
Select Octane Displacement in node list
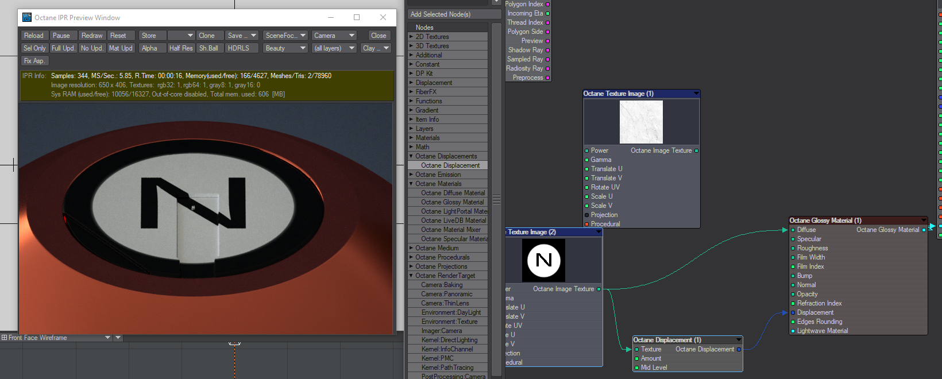[x=447, y=165]
